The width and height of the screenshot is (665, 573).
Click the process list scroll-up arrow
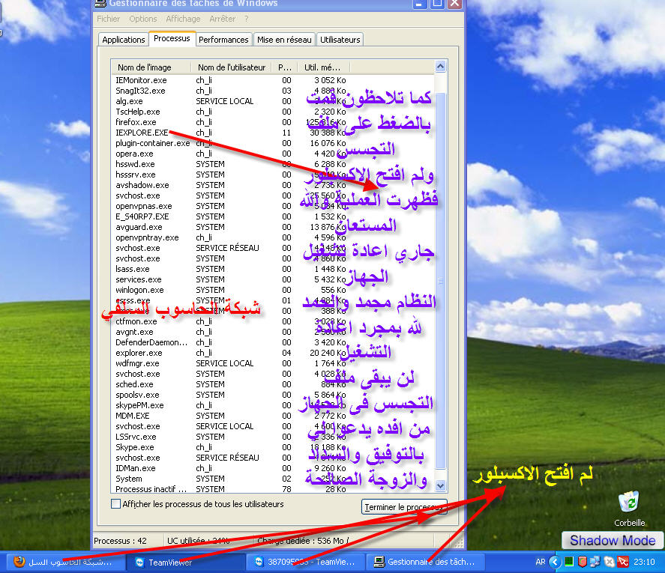(x=441, y=67)
